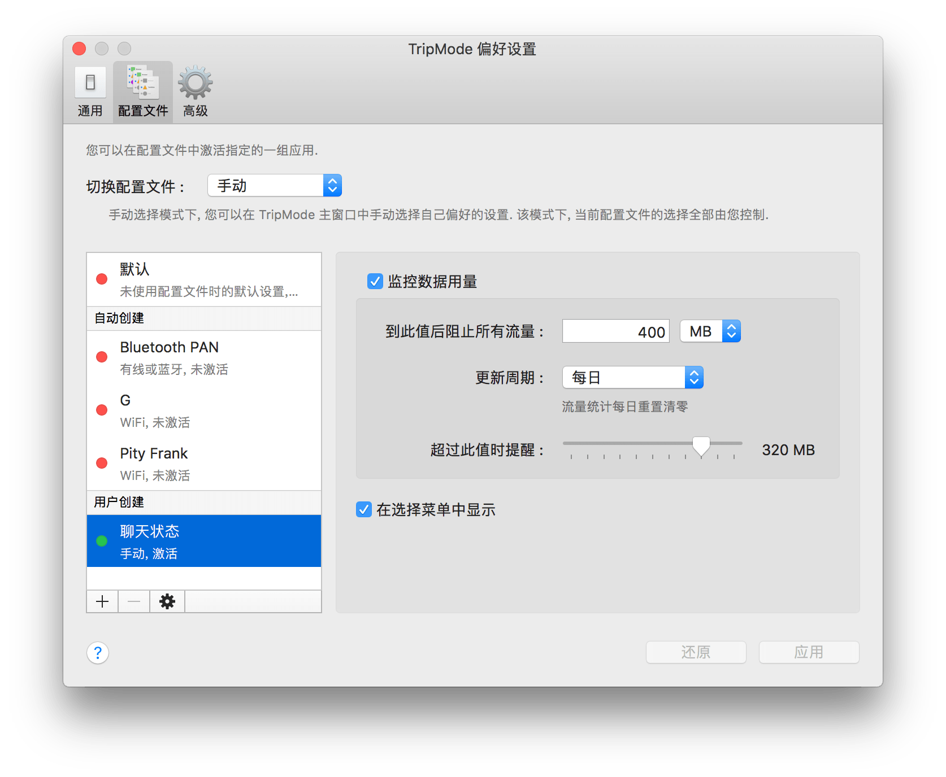946x777 pixels.
Task: Click the 还原 revert button
Action: coord(696,652)
